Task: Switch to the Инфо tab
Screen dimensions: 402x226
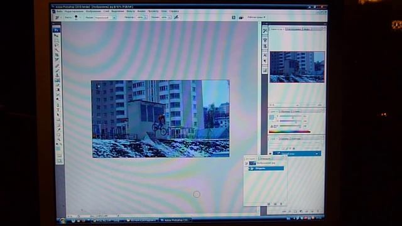Action: pyautogui.click(x=307, y=30)
